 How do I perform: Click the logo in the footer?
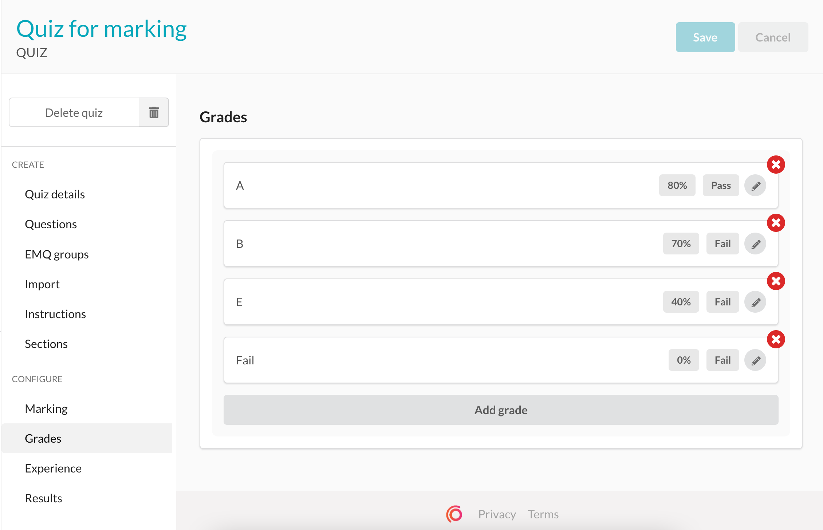click(454, 514)
